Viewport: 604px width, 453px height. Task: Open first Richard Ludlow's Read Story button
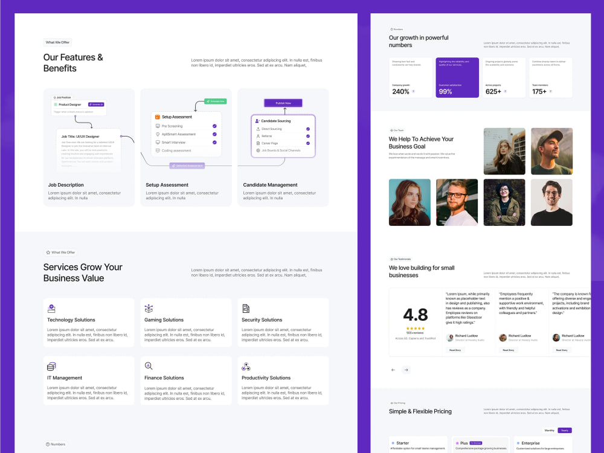point(455,350)
